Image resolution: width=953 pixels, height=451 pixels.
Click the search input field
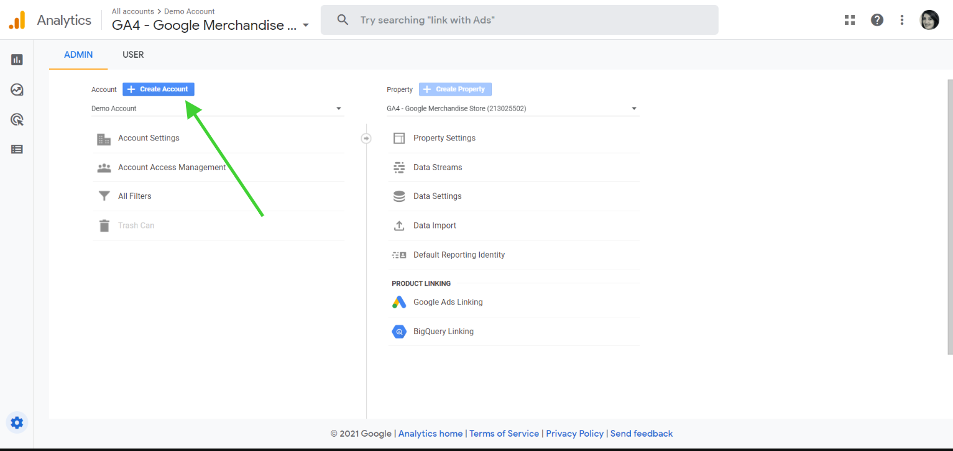click(x=520, y=20)
